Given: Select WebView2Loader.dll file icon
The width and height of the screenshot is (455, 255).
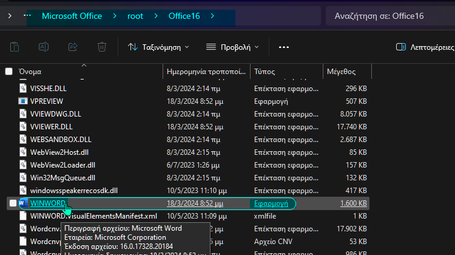Looking at the screenshot, I should coord(23,165).
